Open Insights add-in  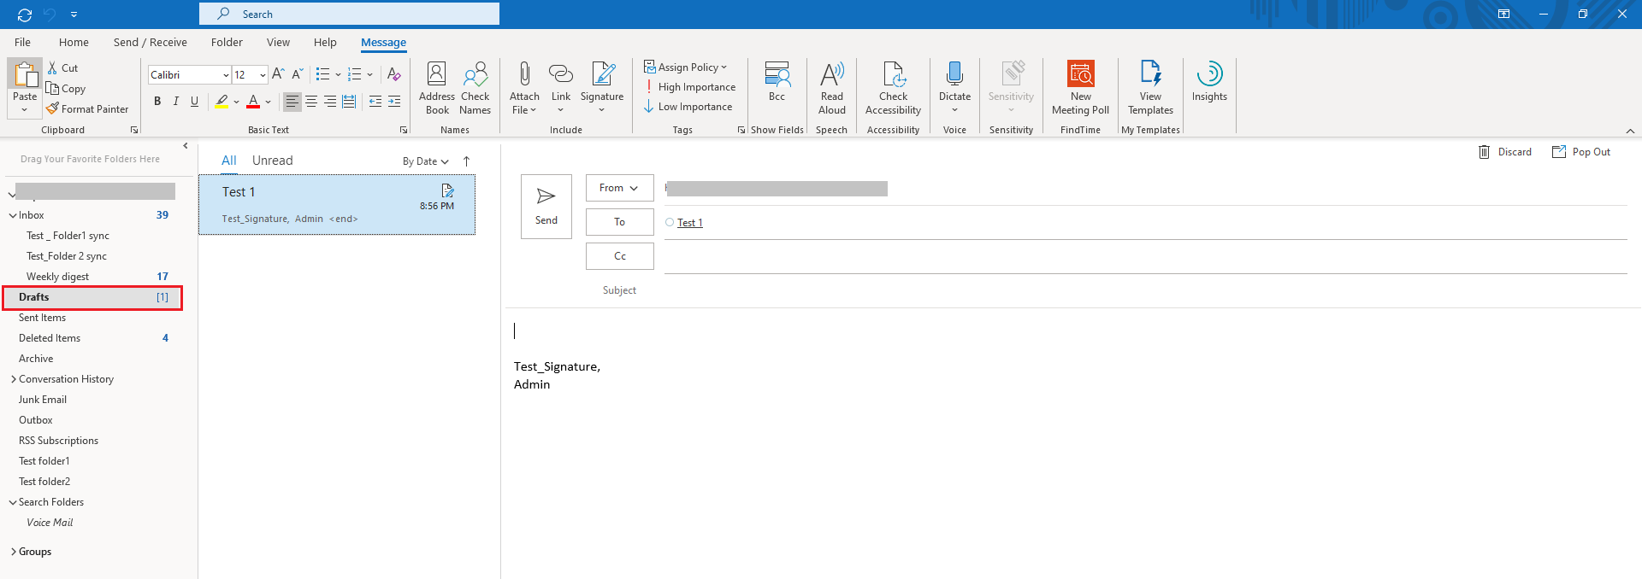(1209, 82)
